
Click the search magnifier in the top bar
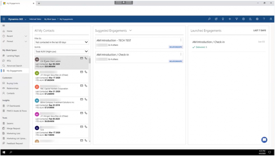[x=209, y=19]
